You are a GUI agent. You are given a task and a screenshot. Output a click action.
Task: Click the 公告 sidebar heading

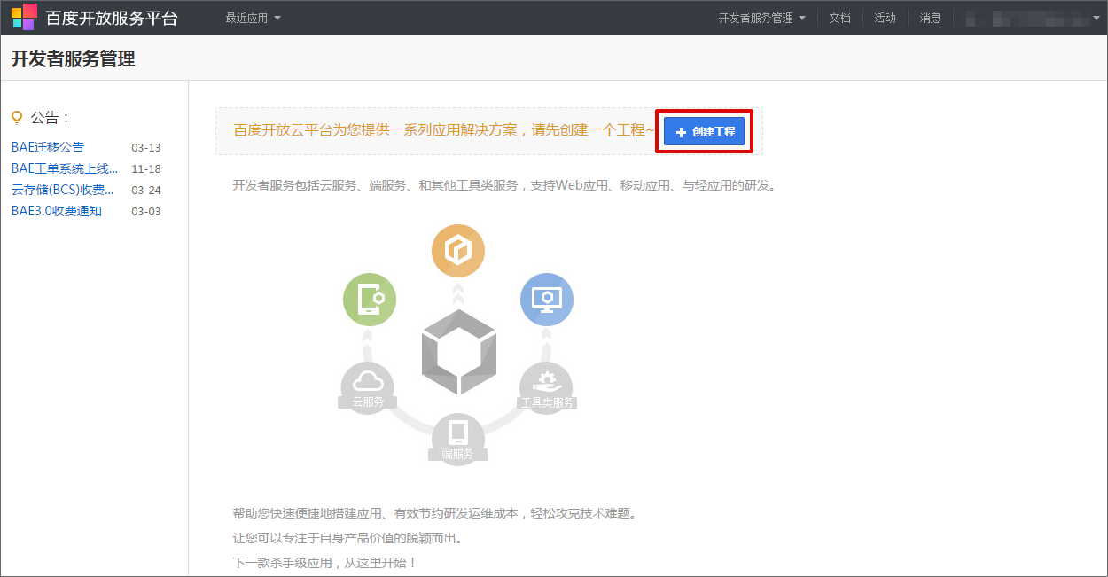(51, 117)
